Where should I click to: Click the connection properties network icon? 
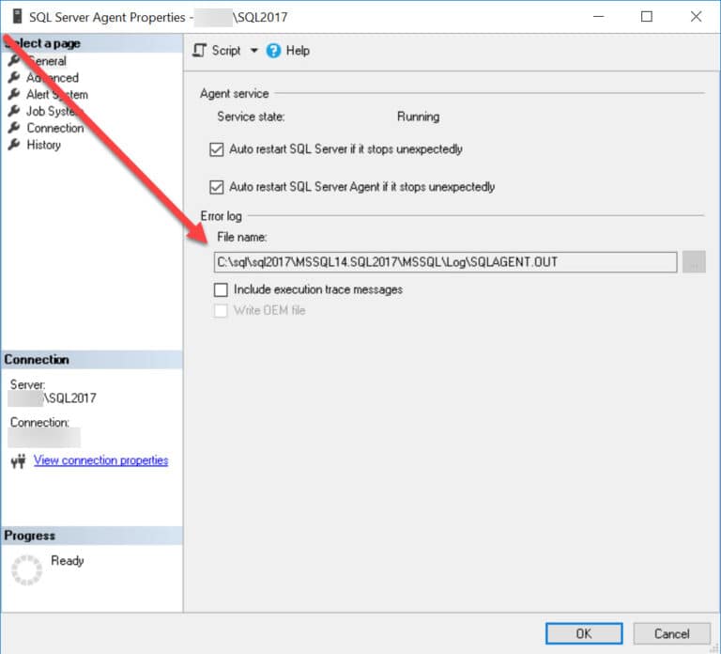tap(18, 461)
